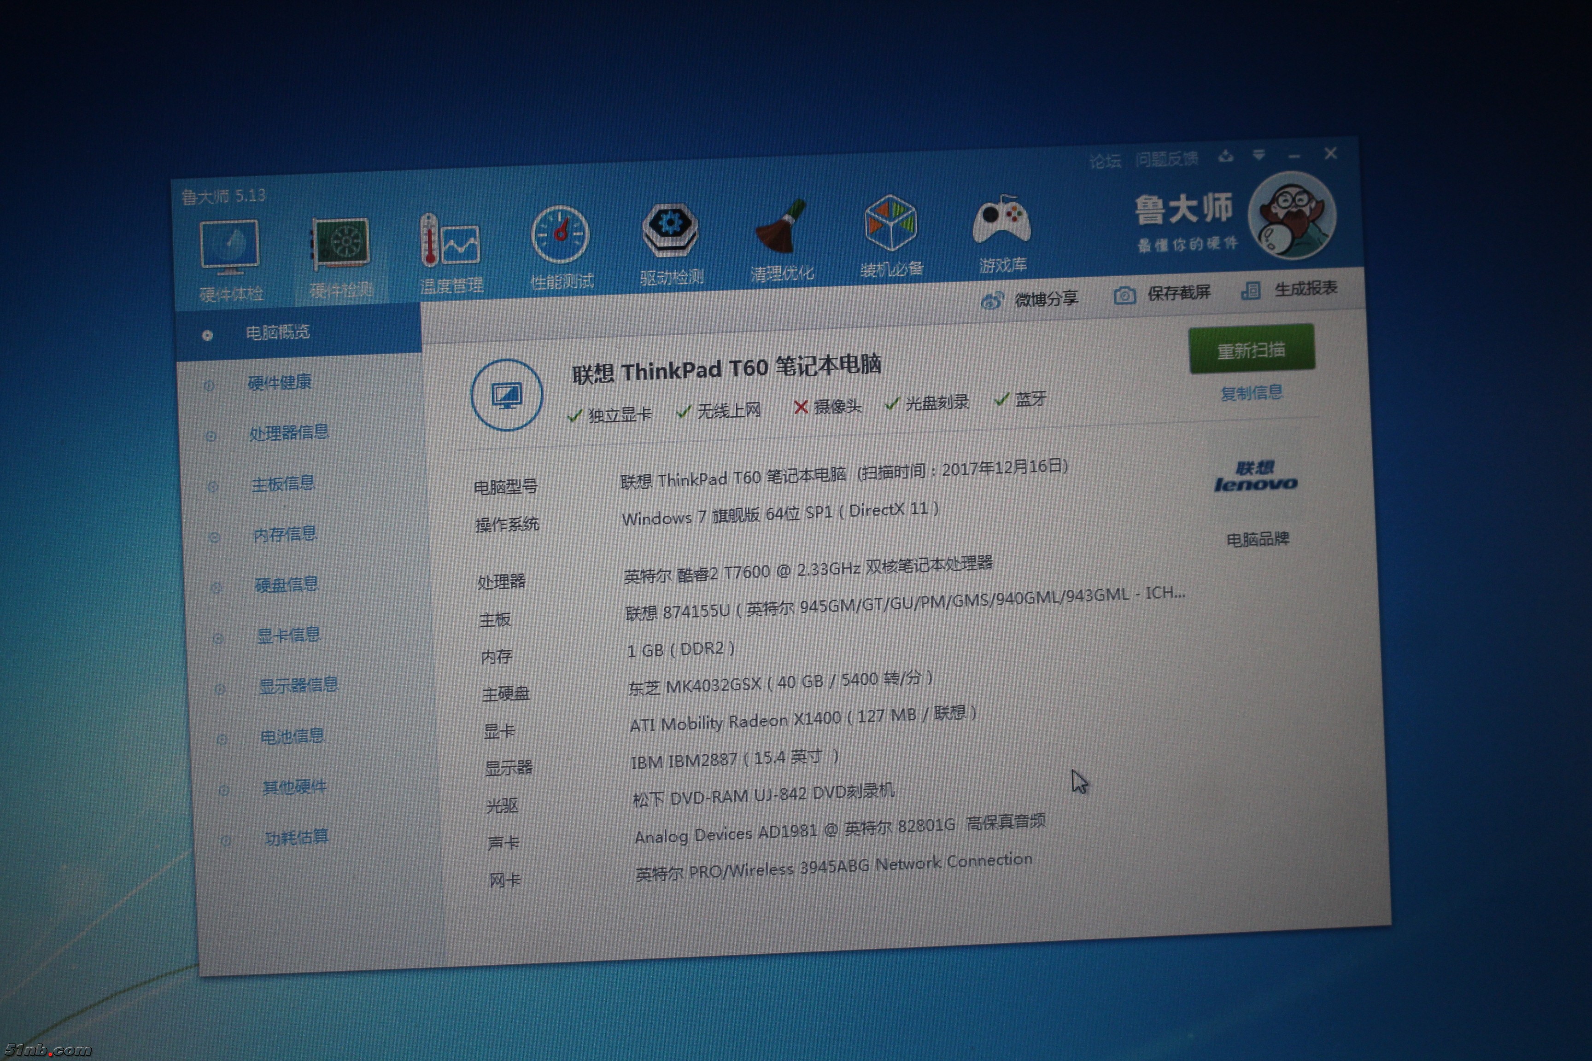
Task: Open the title bar dropdown menu arrow
Action: (x=1259, y=156)
